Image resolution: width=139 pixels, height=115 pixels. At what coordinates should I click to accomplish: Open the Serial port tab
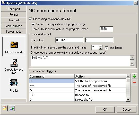click(14, 9)
